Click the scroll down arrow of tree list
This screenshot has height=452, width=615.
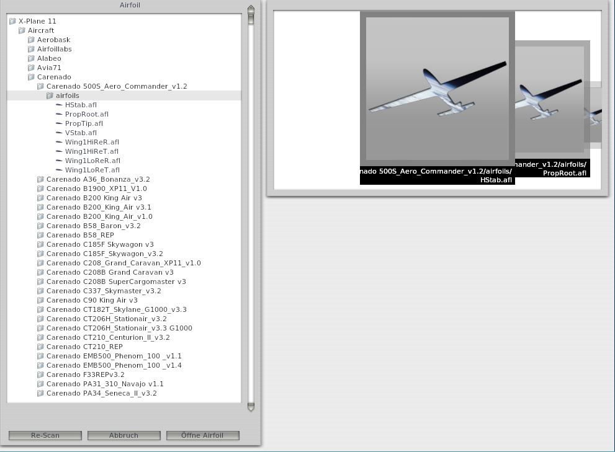251,407
